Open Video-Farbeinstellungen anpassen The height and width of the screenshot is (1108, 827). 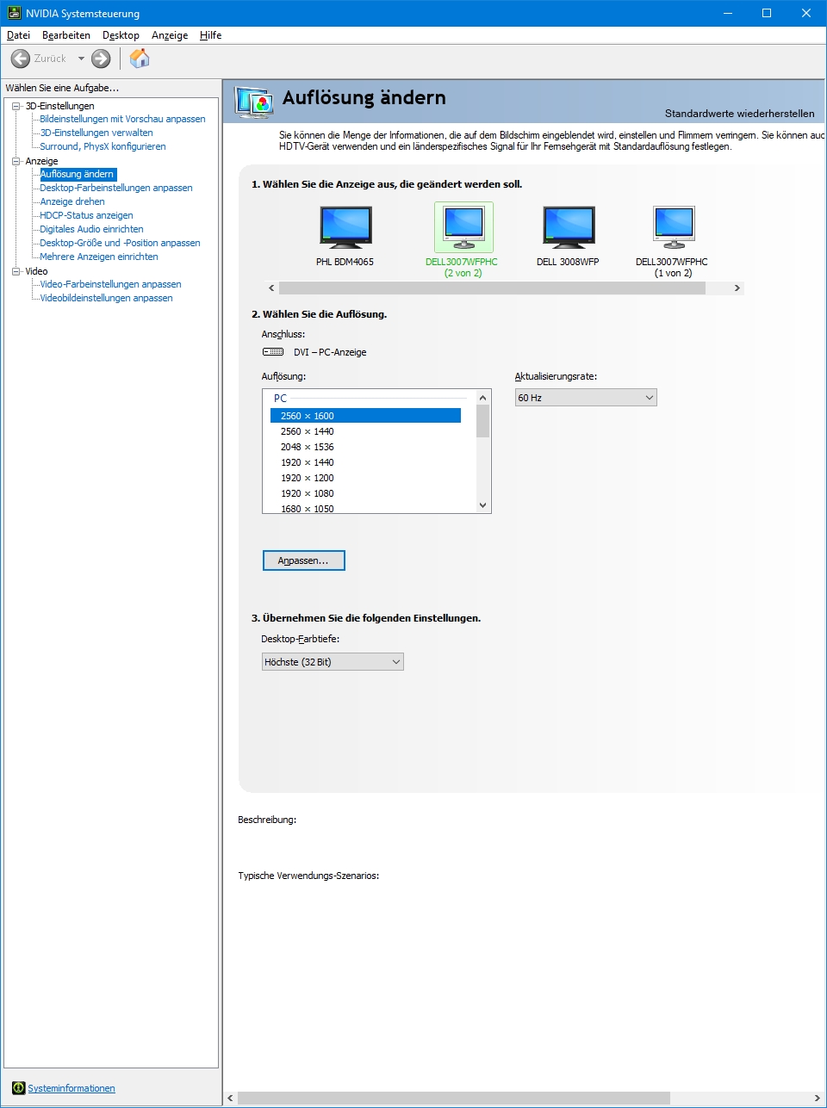point(110,284)
